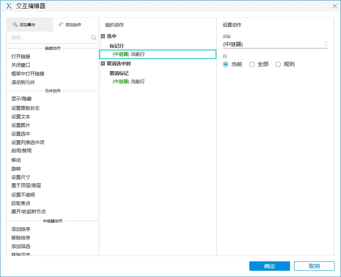Click the Axure X logo icon
The image size is (341, 277).
[x=9, y=6]
